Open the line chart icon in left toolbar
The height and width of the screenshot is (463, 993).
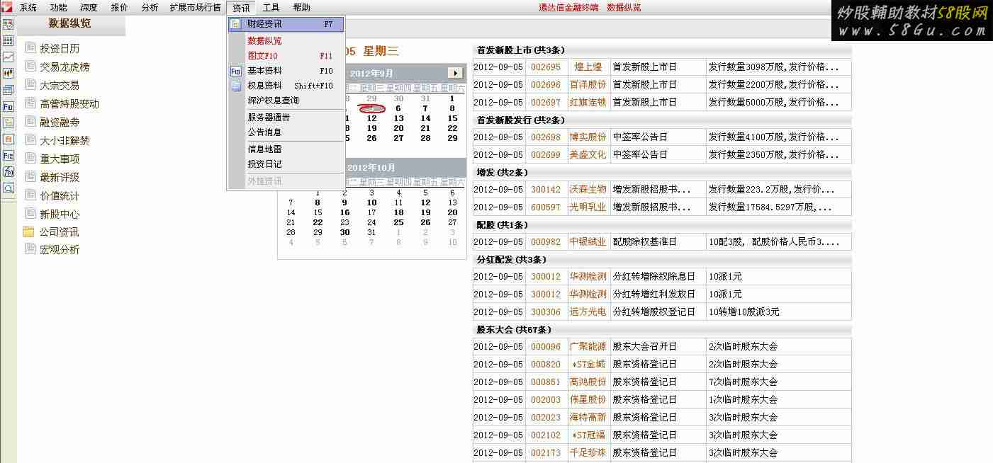9,57
